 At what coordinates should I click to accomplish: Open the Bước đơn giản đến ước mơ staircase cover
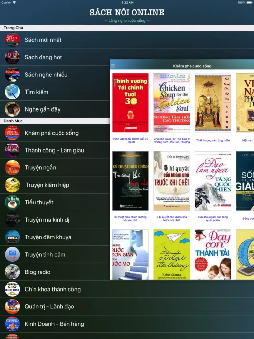[x=130, y=255]
